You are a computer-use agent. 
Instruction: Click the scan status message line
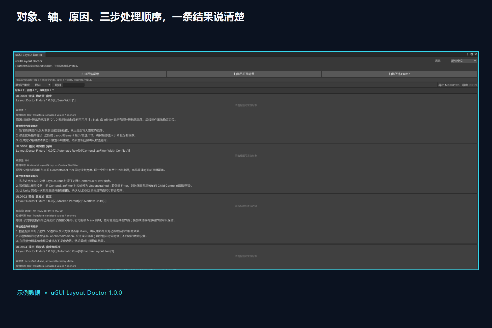(54, 80)
